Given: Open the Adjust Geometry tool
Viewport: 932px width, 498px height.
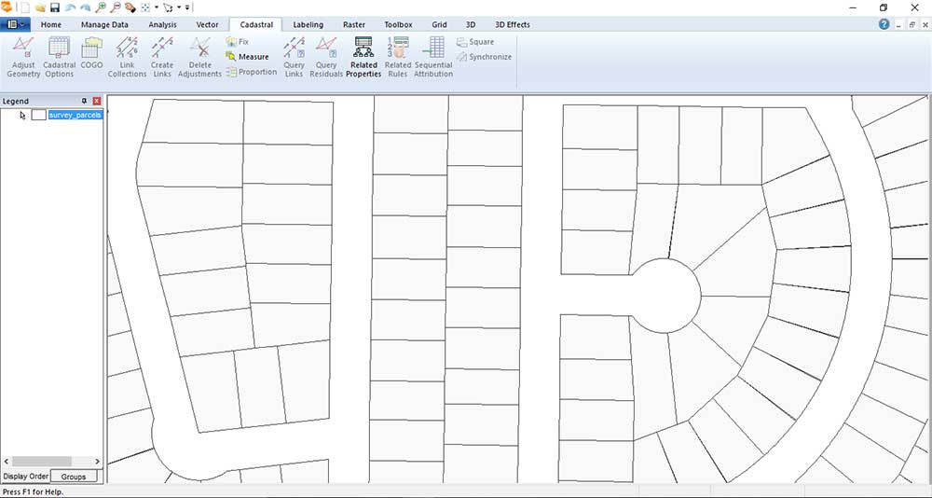Looking at the screenshot, I should pyautogui.click(x=24, y=57).
